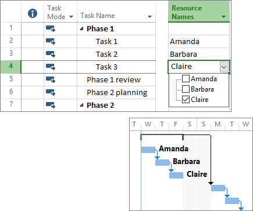Screen dimensions: 253x211
Task: Click the task mode icon for Phase 2 planning
Action: 51,92
